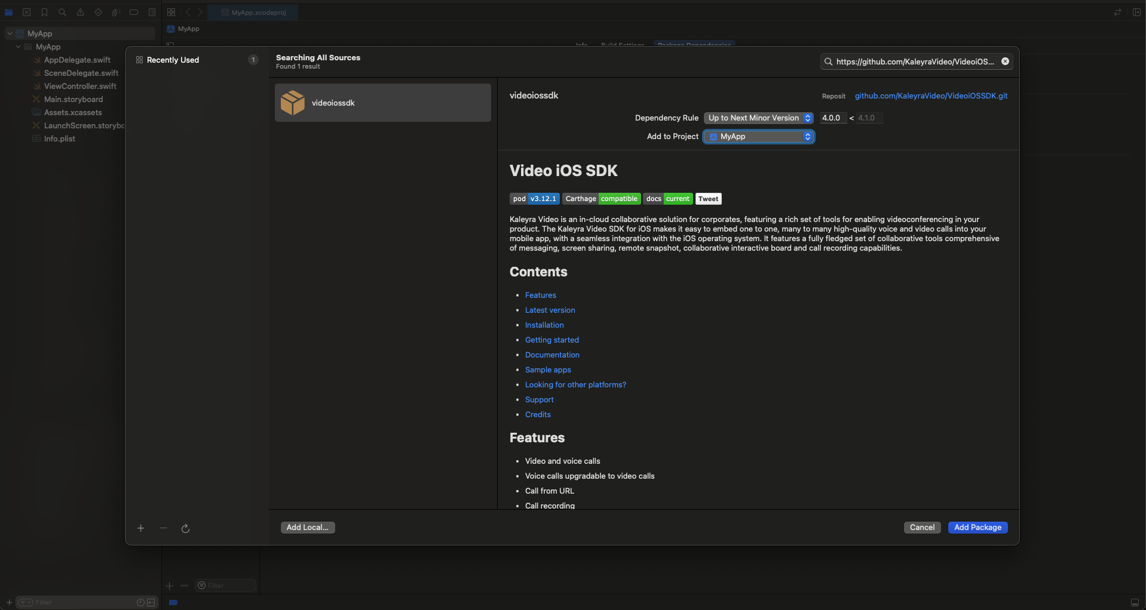Click the docs current badge

[668, 199]
